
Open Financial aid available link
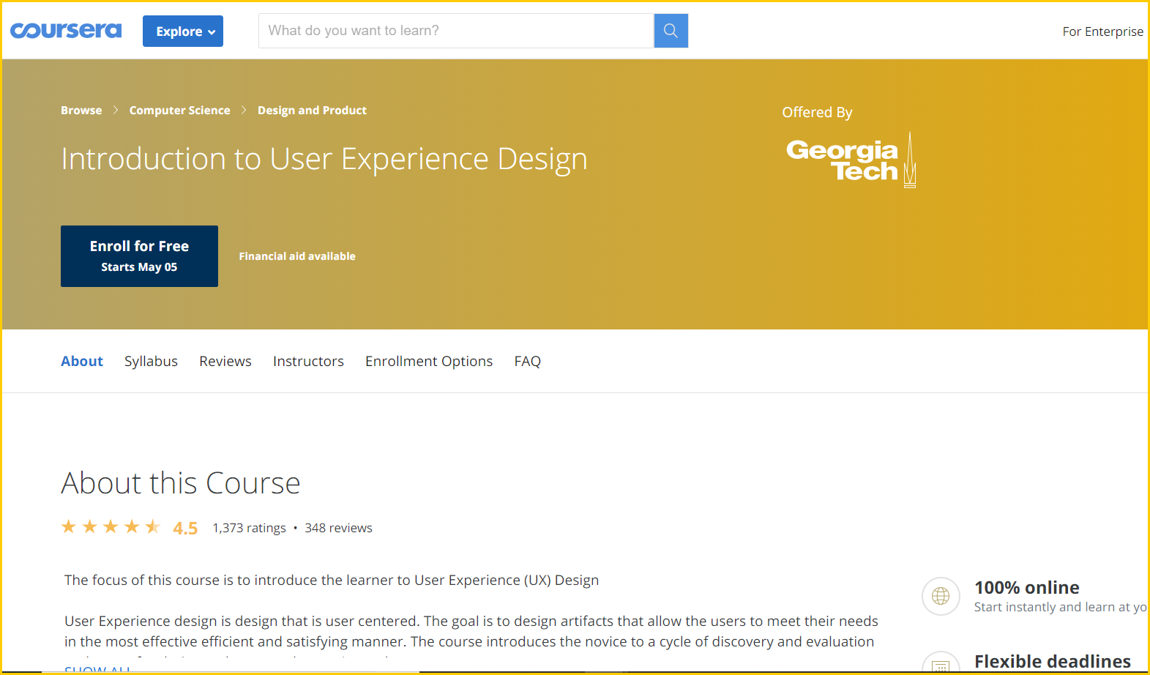tap(297, 256)
